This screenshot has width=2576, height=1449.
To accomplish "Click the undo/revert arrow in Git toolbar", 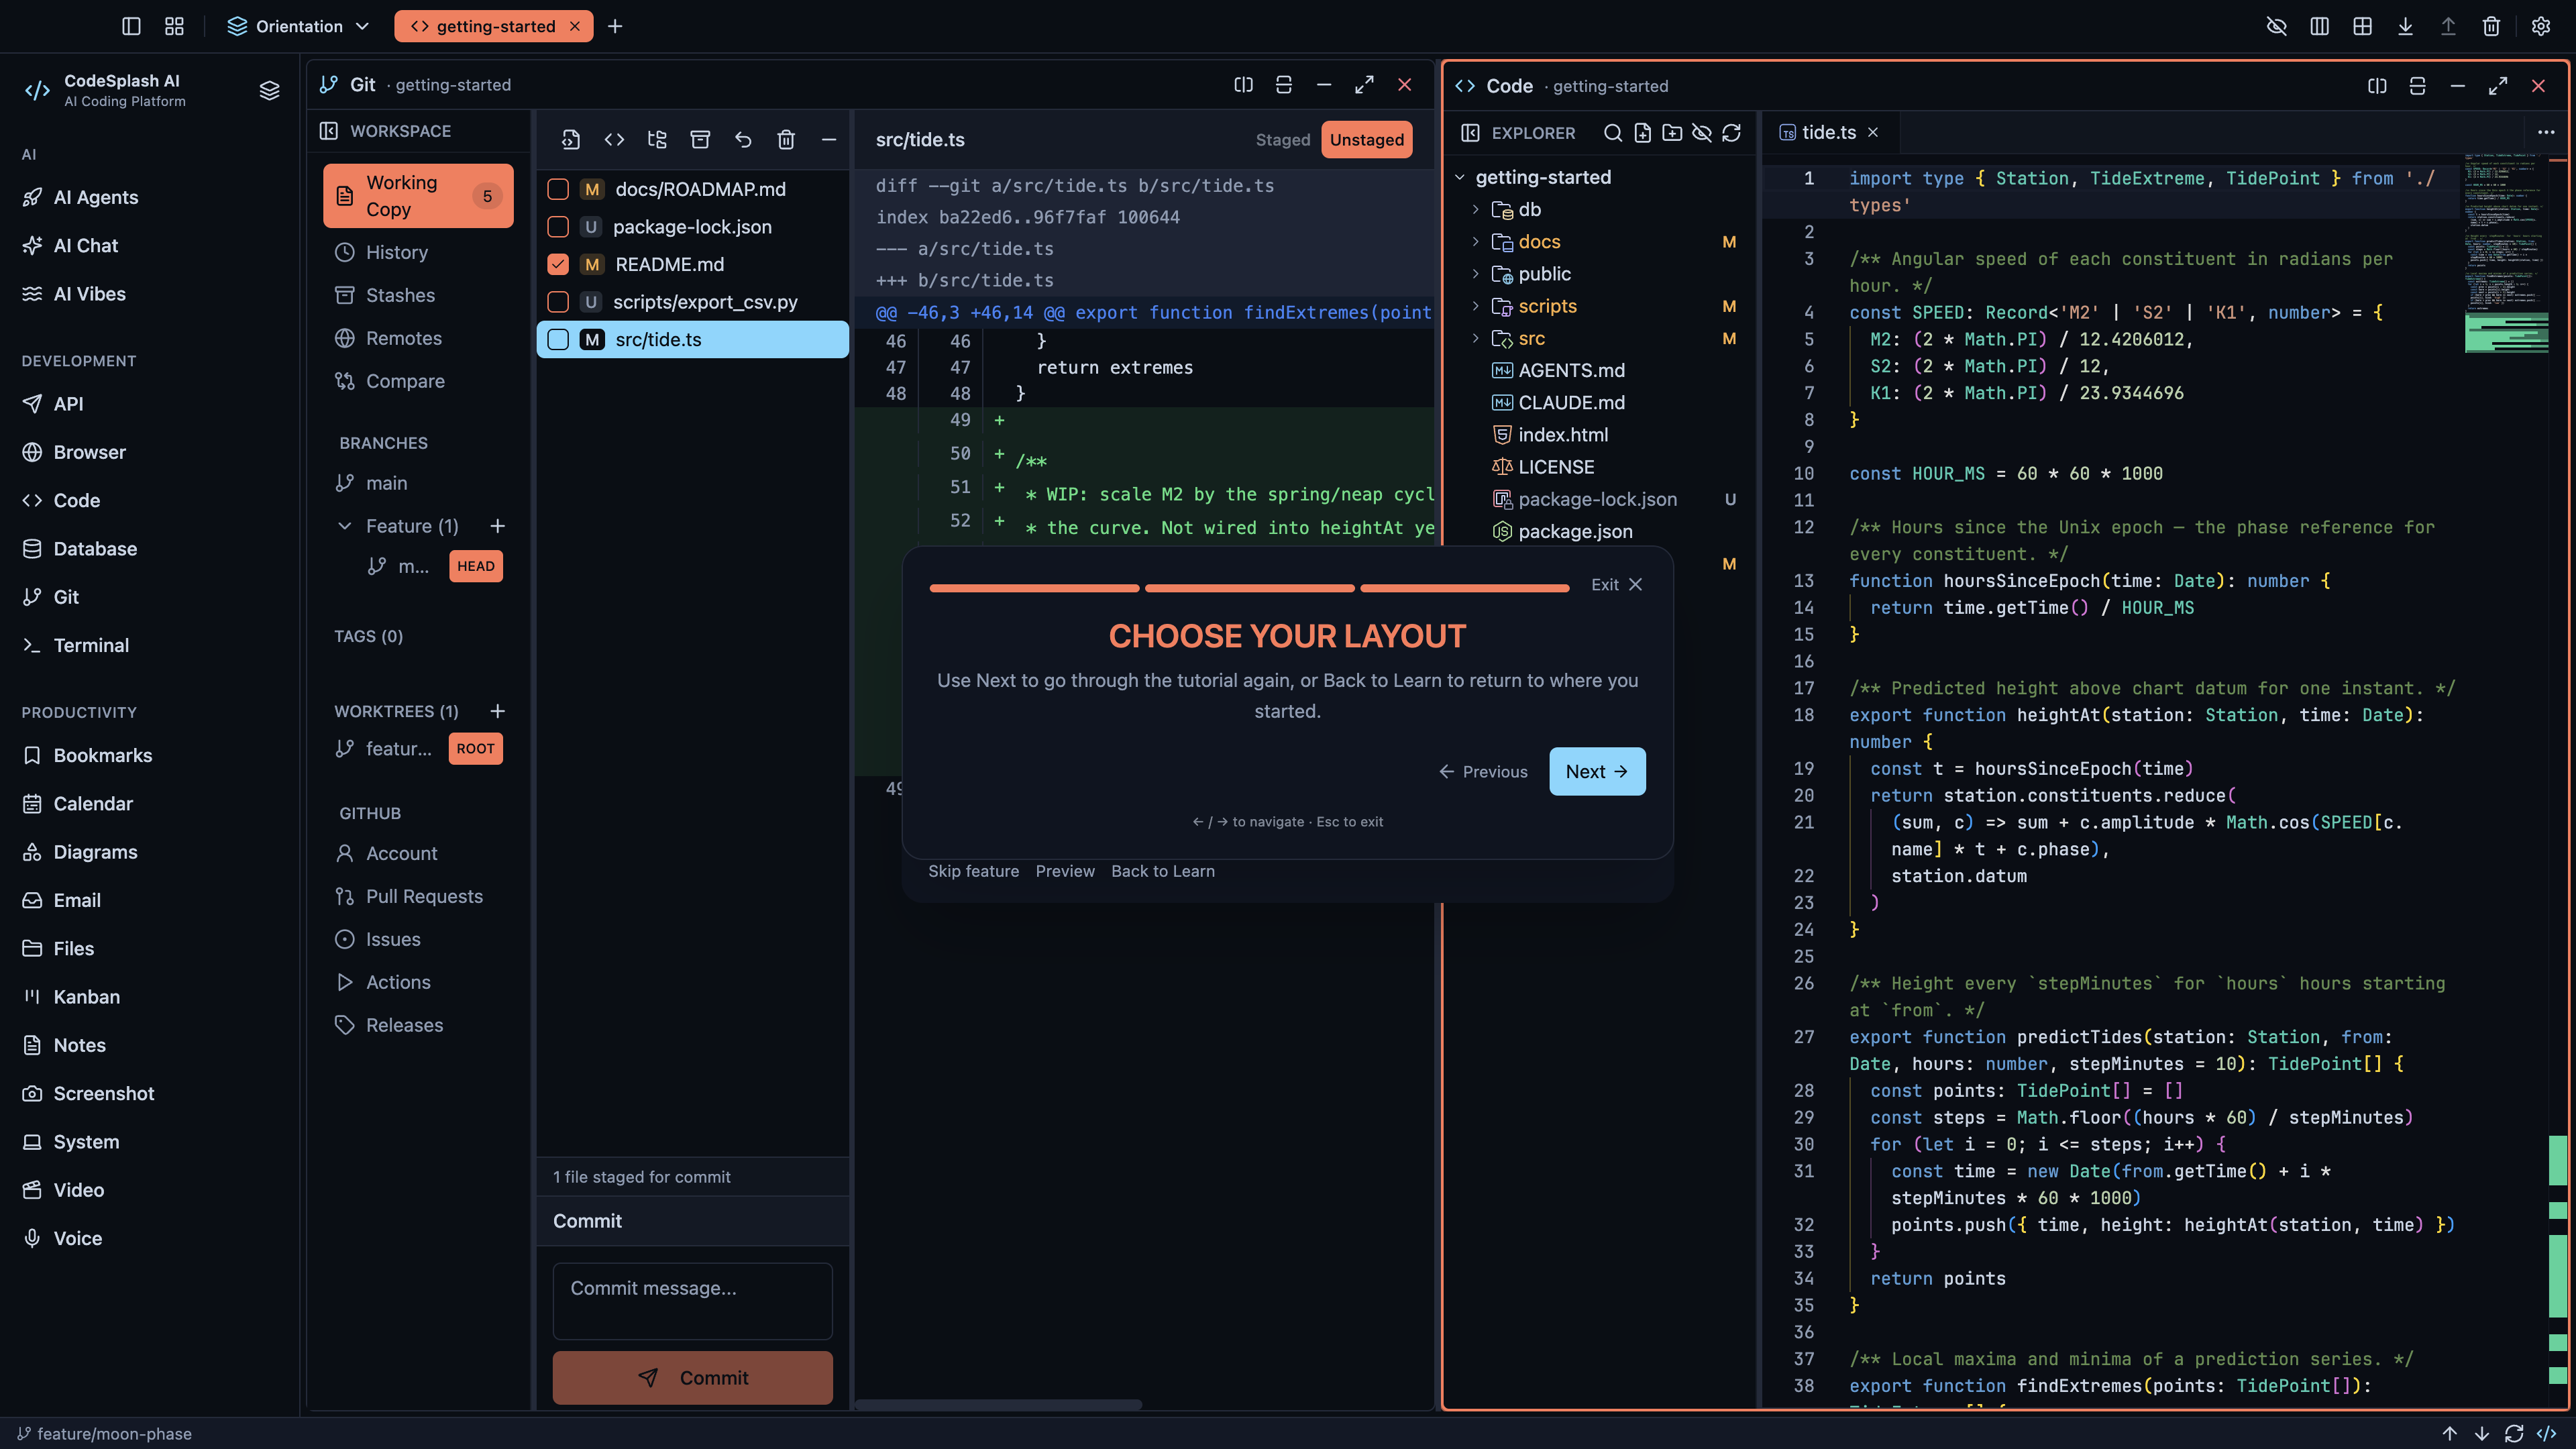I will pos(743,140).
